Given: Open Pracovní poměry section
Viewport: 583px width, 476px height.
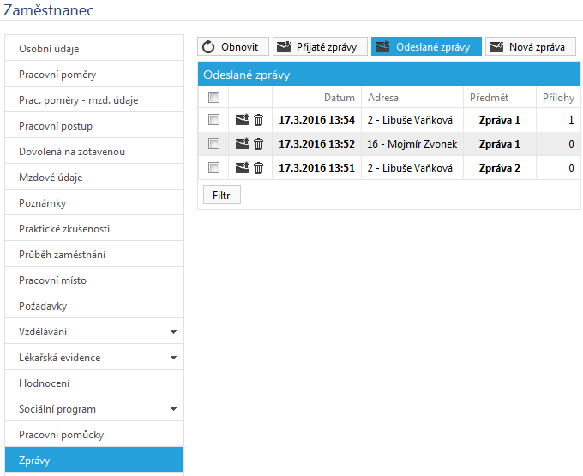Looking at the screenshot, I should pyautogui.click(x=94, y=74).
